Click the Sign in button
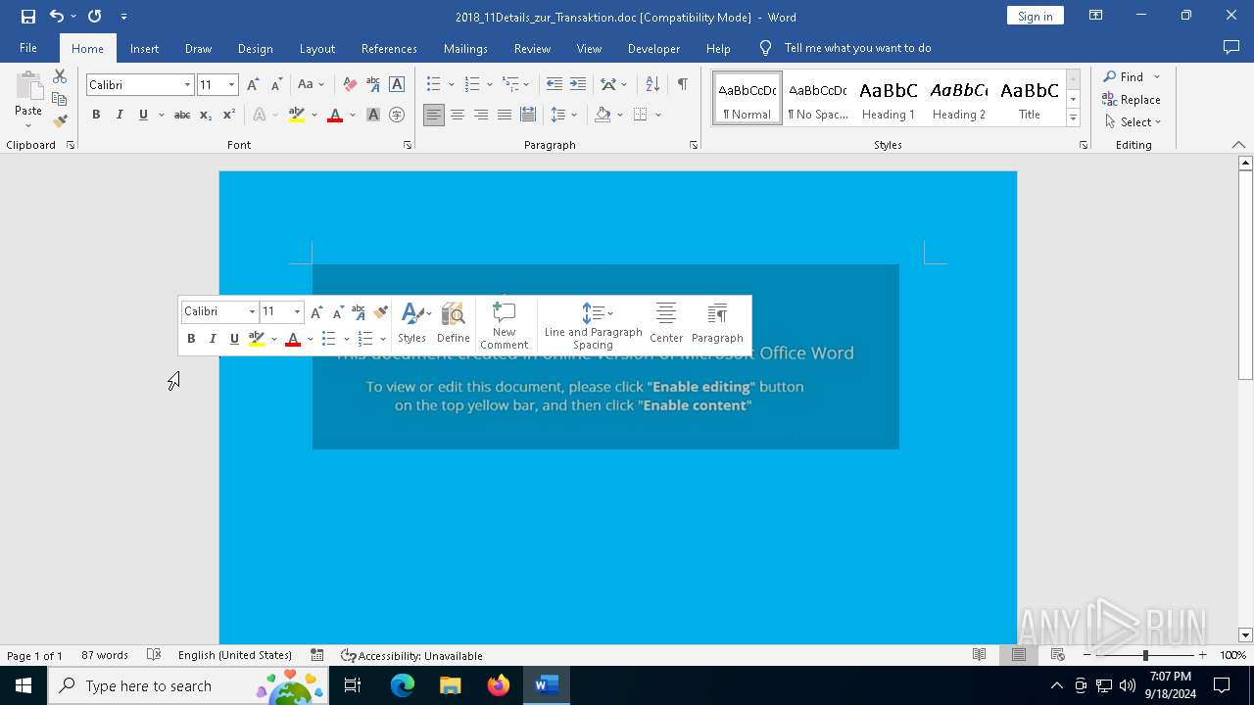1254x705 pixels. 1035,16
